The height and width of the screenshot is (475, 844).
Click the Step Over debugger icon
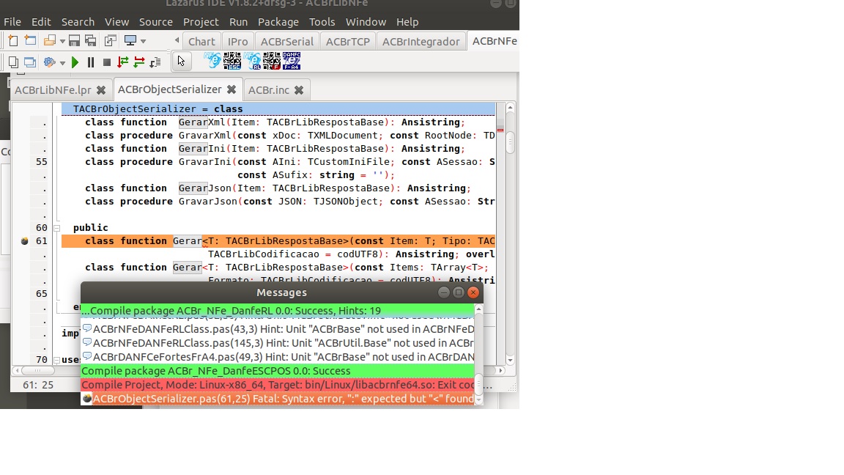pyautogui.click(x=139, y=62)
